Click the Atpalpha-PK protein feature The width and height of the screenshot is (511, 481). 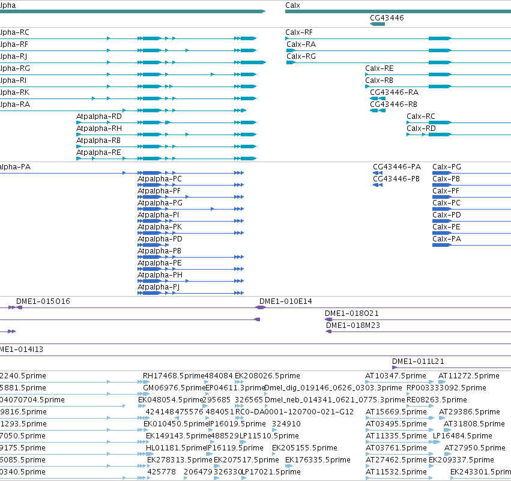pyautogui.click(x=190, y=234)
